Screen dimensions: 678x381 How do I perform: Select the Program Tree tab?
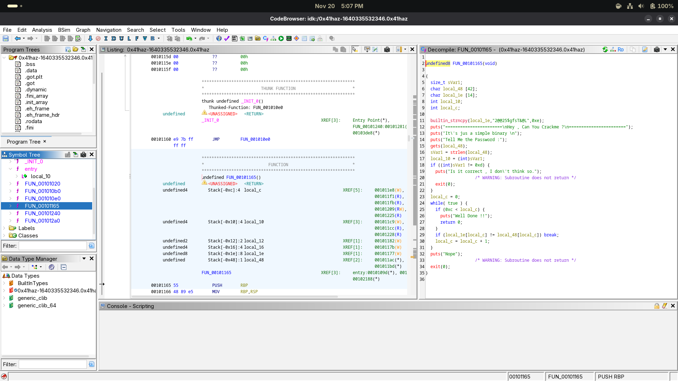click(24, 142)
